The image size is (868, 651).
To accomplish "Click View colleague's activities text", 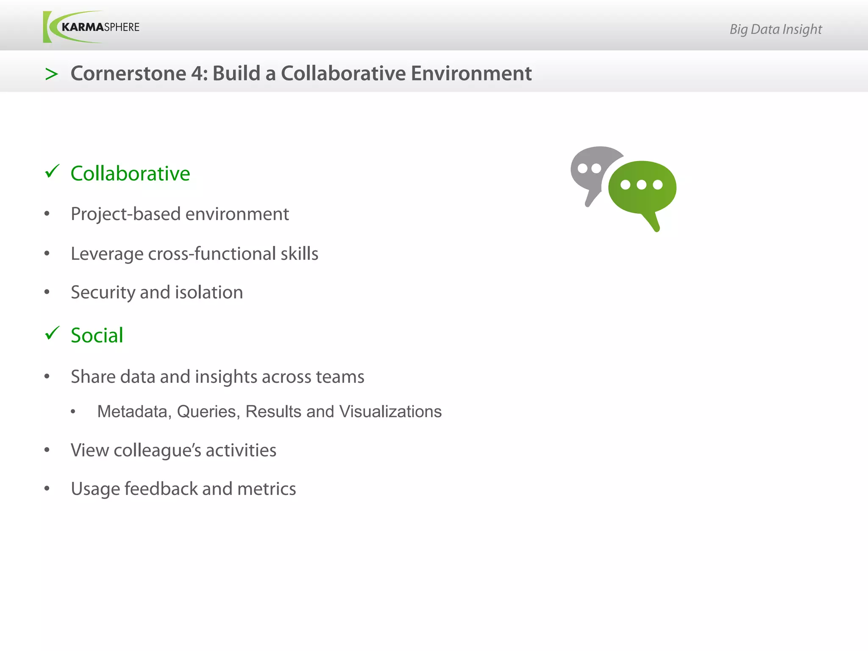I will point(173,450).
